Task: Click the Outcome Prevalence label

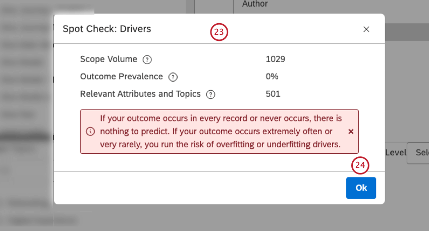Action: coord(122,77)
